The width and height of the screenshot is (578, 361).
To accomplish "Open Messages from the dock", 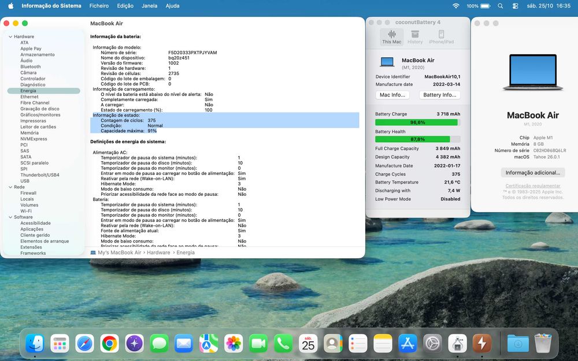I will tap(160, 344).
